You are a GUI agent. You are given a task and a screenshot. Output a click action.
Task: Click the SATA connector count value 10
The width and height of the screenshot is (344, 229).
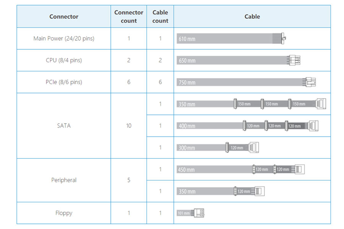point(129,126)
